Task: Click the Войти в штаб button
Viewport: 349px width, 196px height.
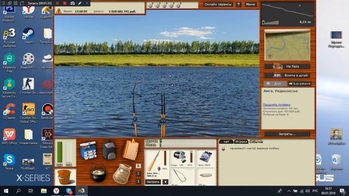Action: pyautogui.click(x=287, y=76)
